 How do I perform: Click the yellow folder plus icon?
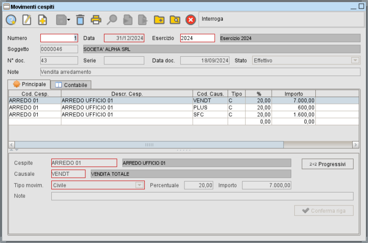point(159,20)
